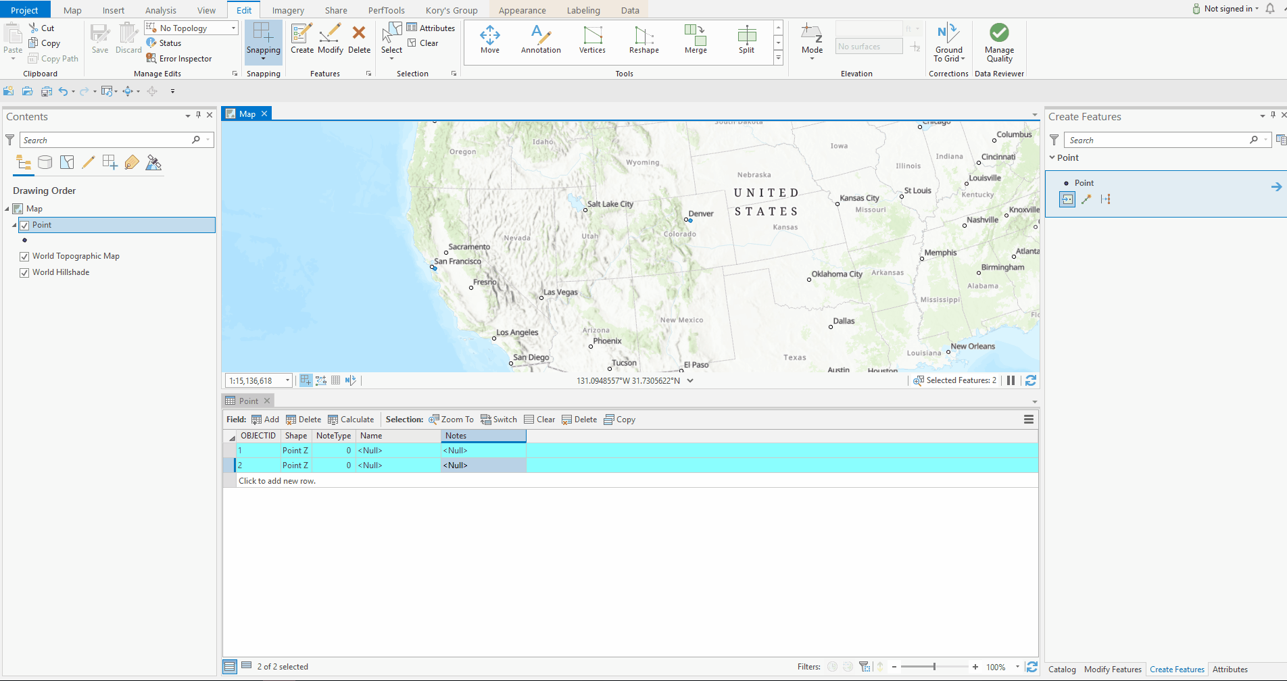Click to add new row
Viewport: 1287px width, 681px height.
click(x=277, y=481)
